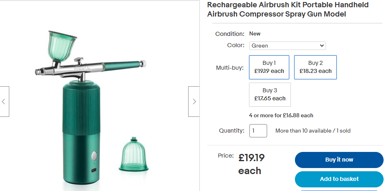
Task: Click the New condition value
Action: pyautogui.click(x=255, y=33)
